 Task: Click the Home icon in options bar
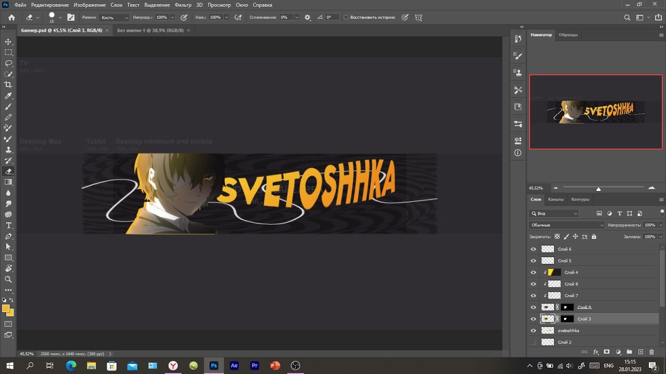pos(11,17)
